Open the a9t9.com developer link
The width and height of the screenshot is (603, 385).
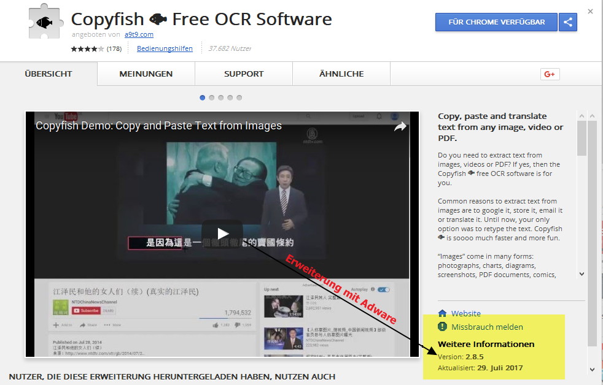139,34
